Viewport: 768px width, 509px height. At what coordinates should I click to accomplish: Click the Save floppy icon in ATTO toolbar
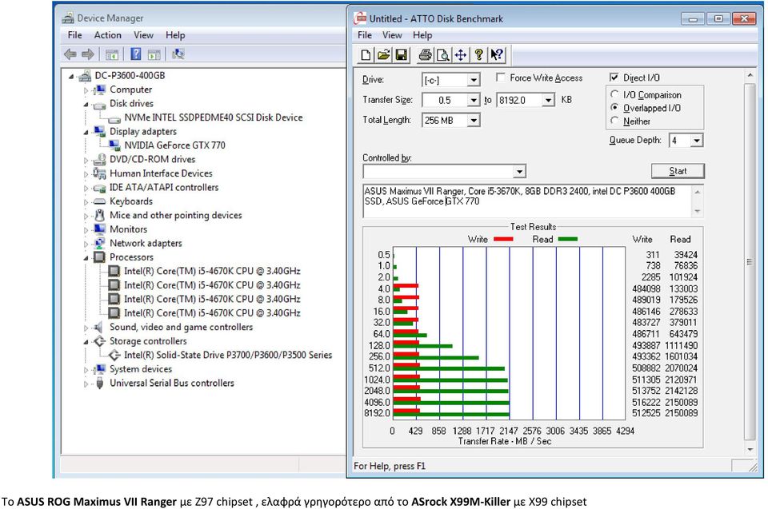tap(401, 55)
